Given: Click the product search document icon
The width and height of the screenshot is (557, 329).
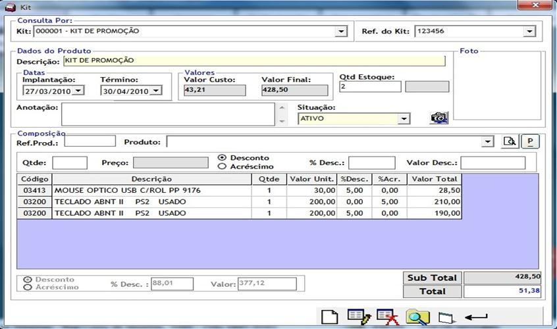Looking at the screenshot, I should (510, 141).
